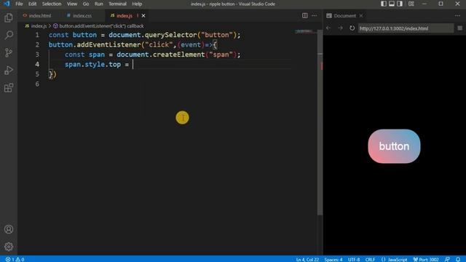The height and width of the screenshot is (262, 466).
Task: Click 'addEventListener' in line 2
Action: (x=108, y=44)
